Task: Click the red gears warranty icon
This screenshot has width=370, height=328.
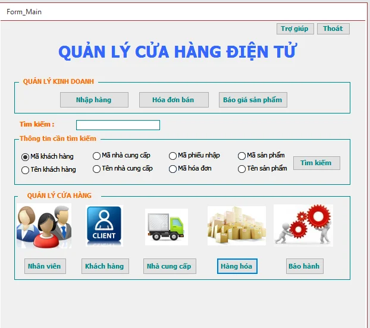Action: [x=303, y=225]
